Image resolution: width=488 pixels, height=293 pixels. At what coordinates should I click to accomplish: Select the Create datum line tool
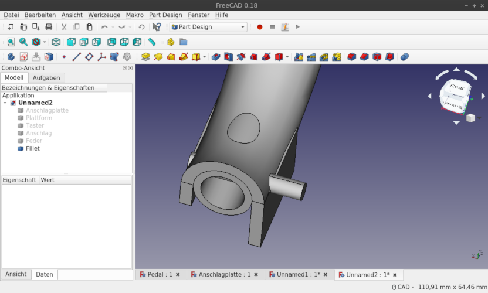[x=76, y=57]
